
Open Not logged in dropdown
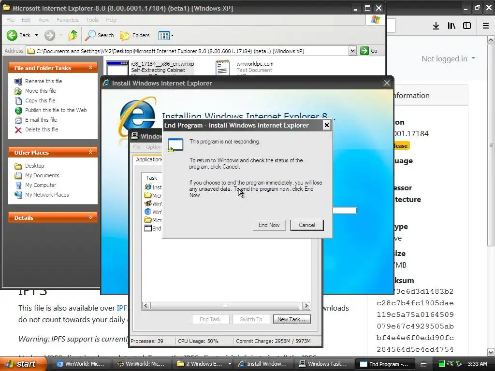(x=448, y=58)
